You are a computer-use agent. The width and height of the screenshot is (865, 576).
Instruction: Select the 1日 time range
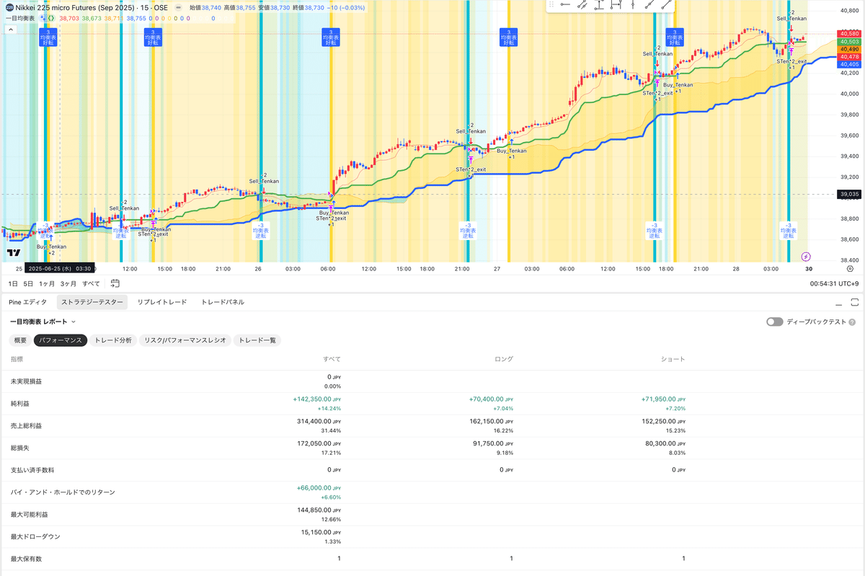[x=13, y=283]
